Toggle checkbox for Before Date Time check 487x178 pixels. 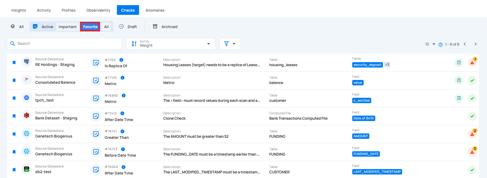point(96,152)
